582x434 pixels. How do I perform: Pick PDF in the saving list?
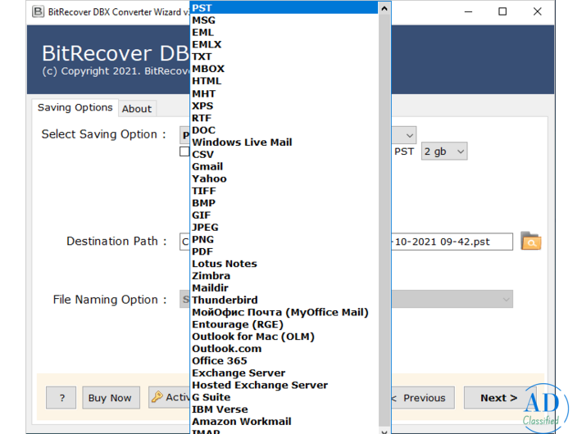284,251
